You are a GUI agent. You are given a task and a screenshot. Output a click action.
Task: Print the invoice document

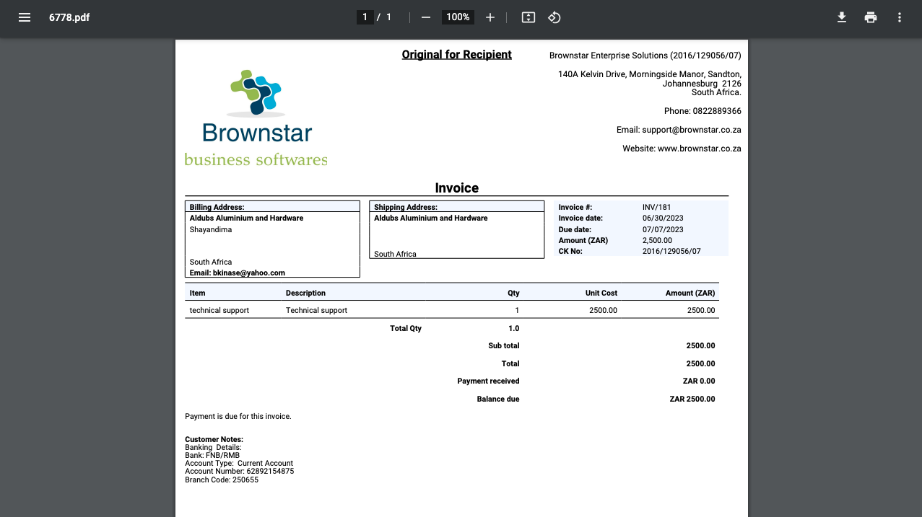[x=870, y=17]
